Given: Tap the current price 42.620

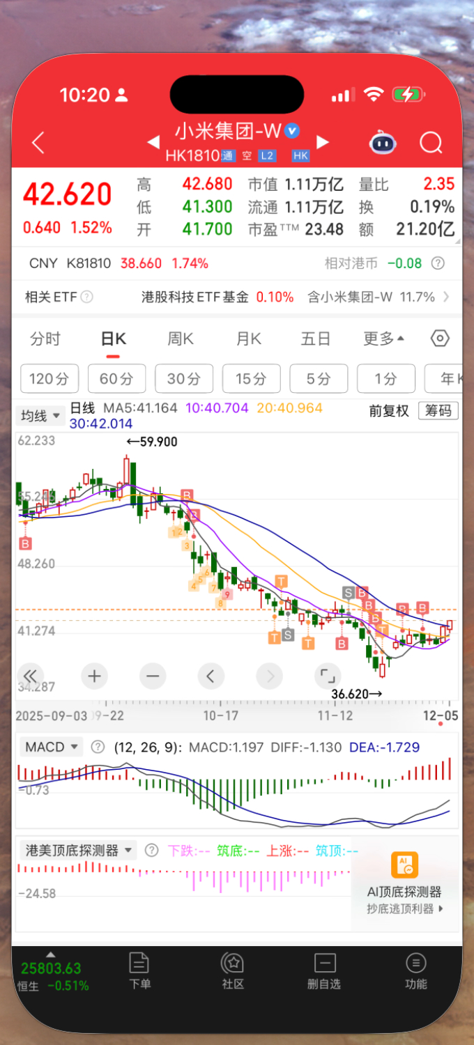Looking at the screenshot, I should (67, 194).
